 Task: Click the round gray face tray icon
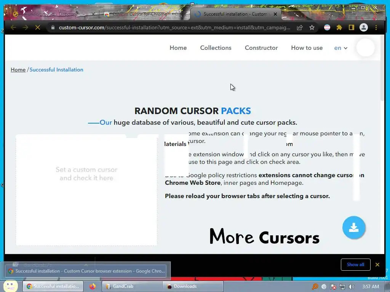(x=324, y=287)
